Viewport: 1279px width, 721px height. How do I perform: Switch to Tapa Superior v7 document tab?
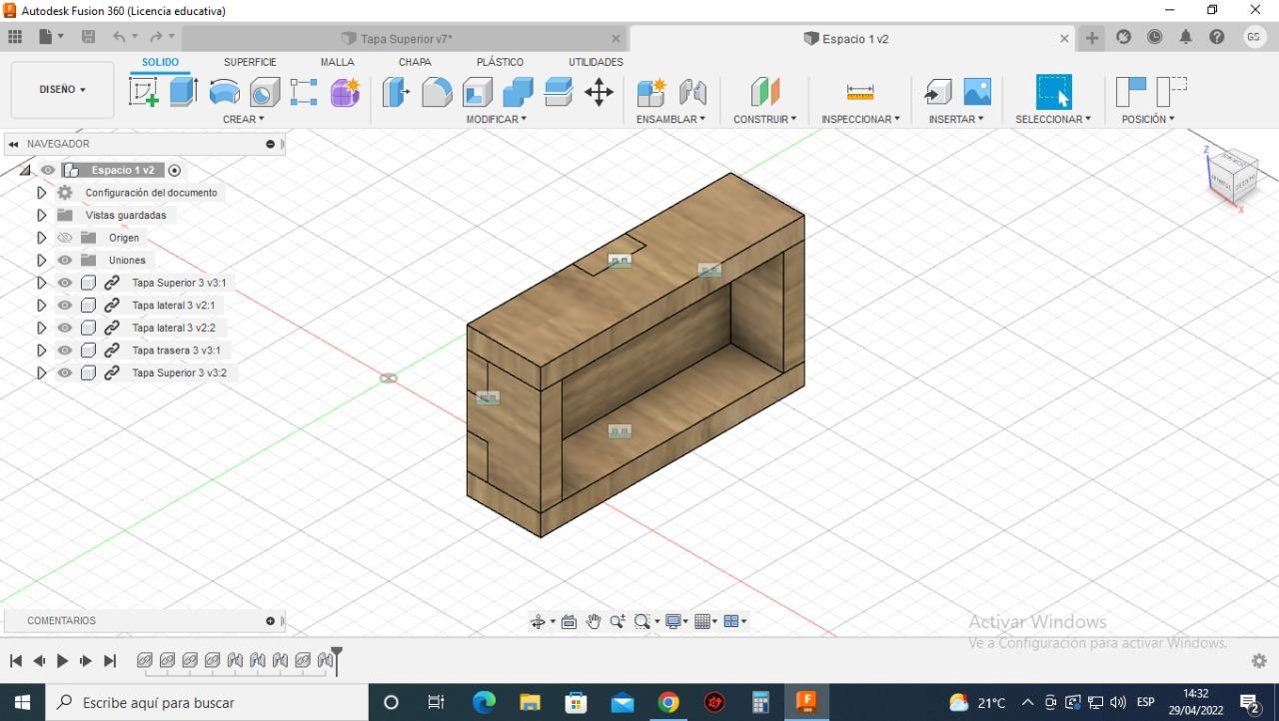pos(406,39)
